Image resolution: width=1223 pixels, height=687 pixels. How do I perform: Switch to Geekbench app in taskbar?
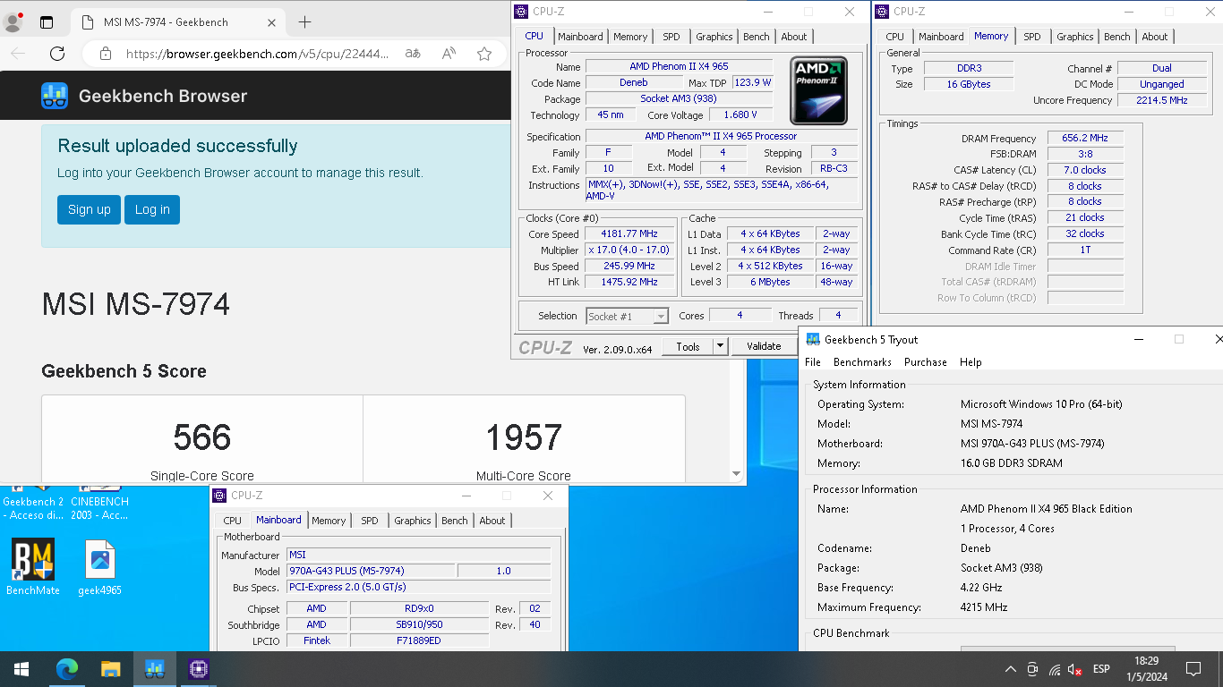154,669
